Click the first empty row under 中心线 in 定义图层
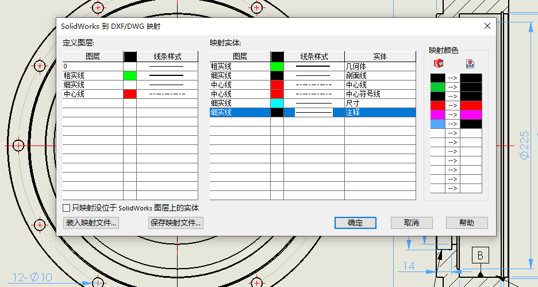The height and width of the screenshot is (287, 538). (130, 103)
